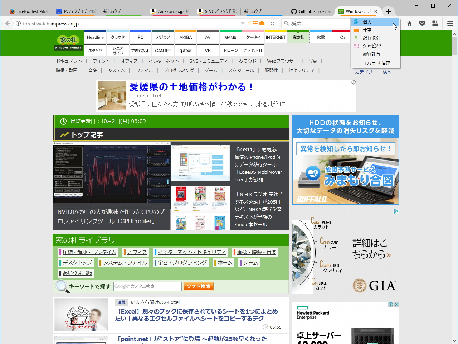
Task: Click the 窓の杜 Windows Forest logo
Action: click(68, 43)
